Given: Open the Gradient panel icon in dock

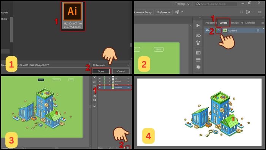Looking at the screenshot, I should point(198,53).
